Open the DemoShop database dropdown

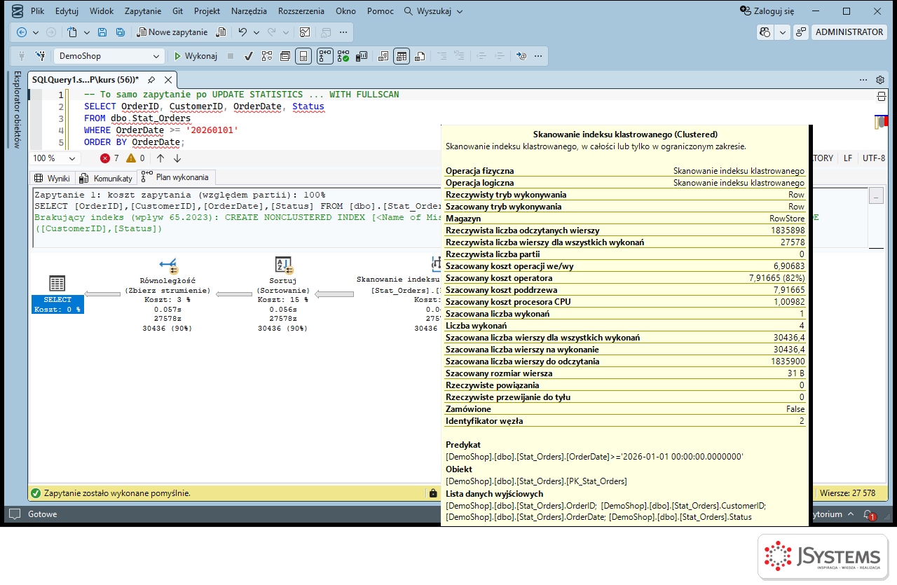109,56
